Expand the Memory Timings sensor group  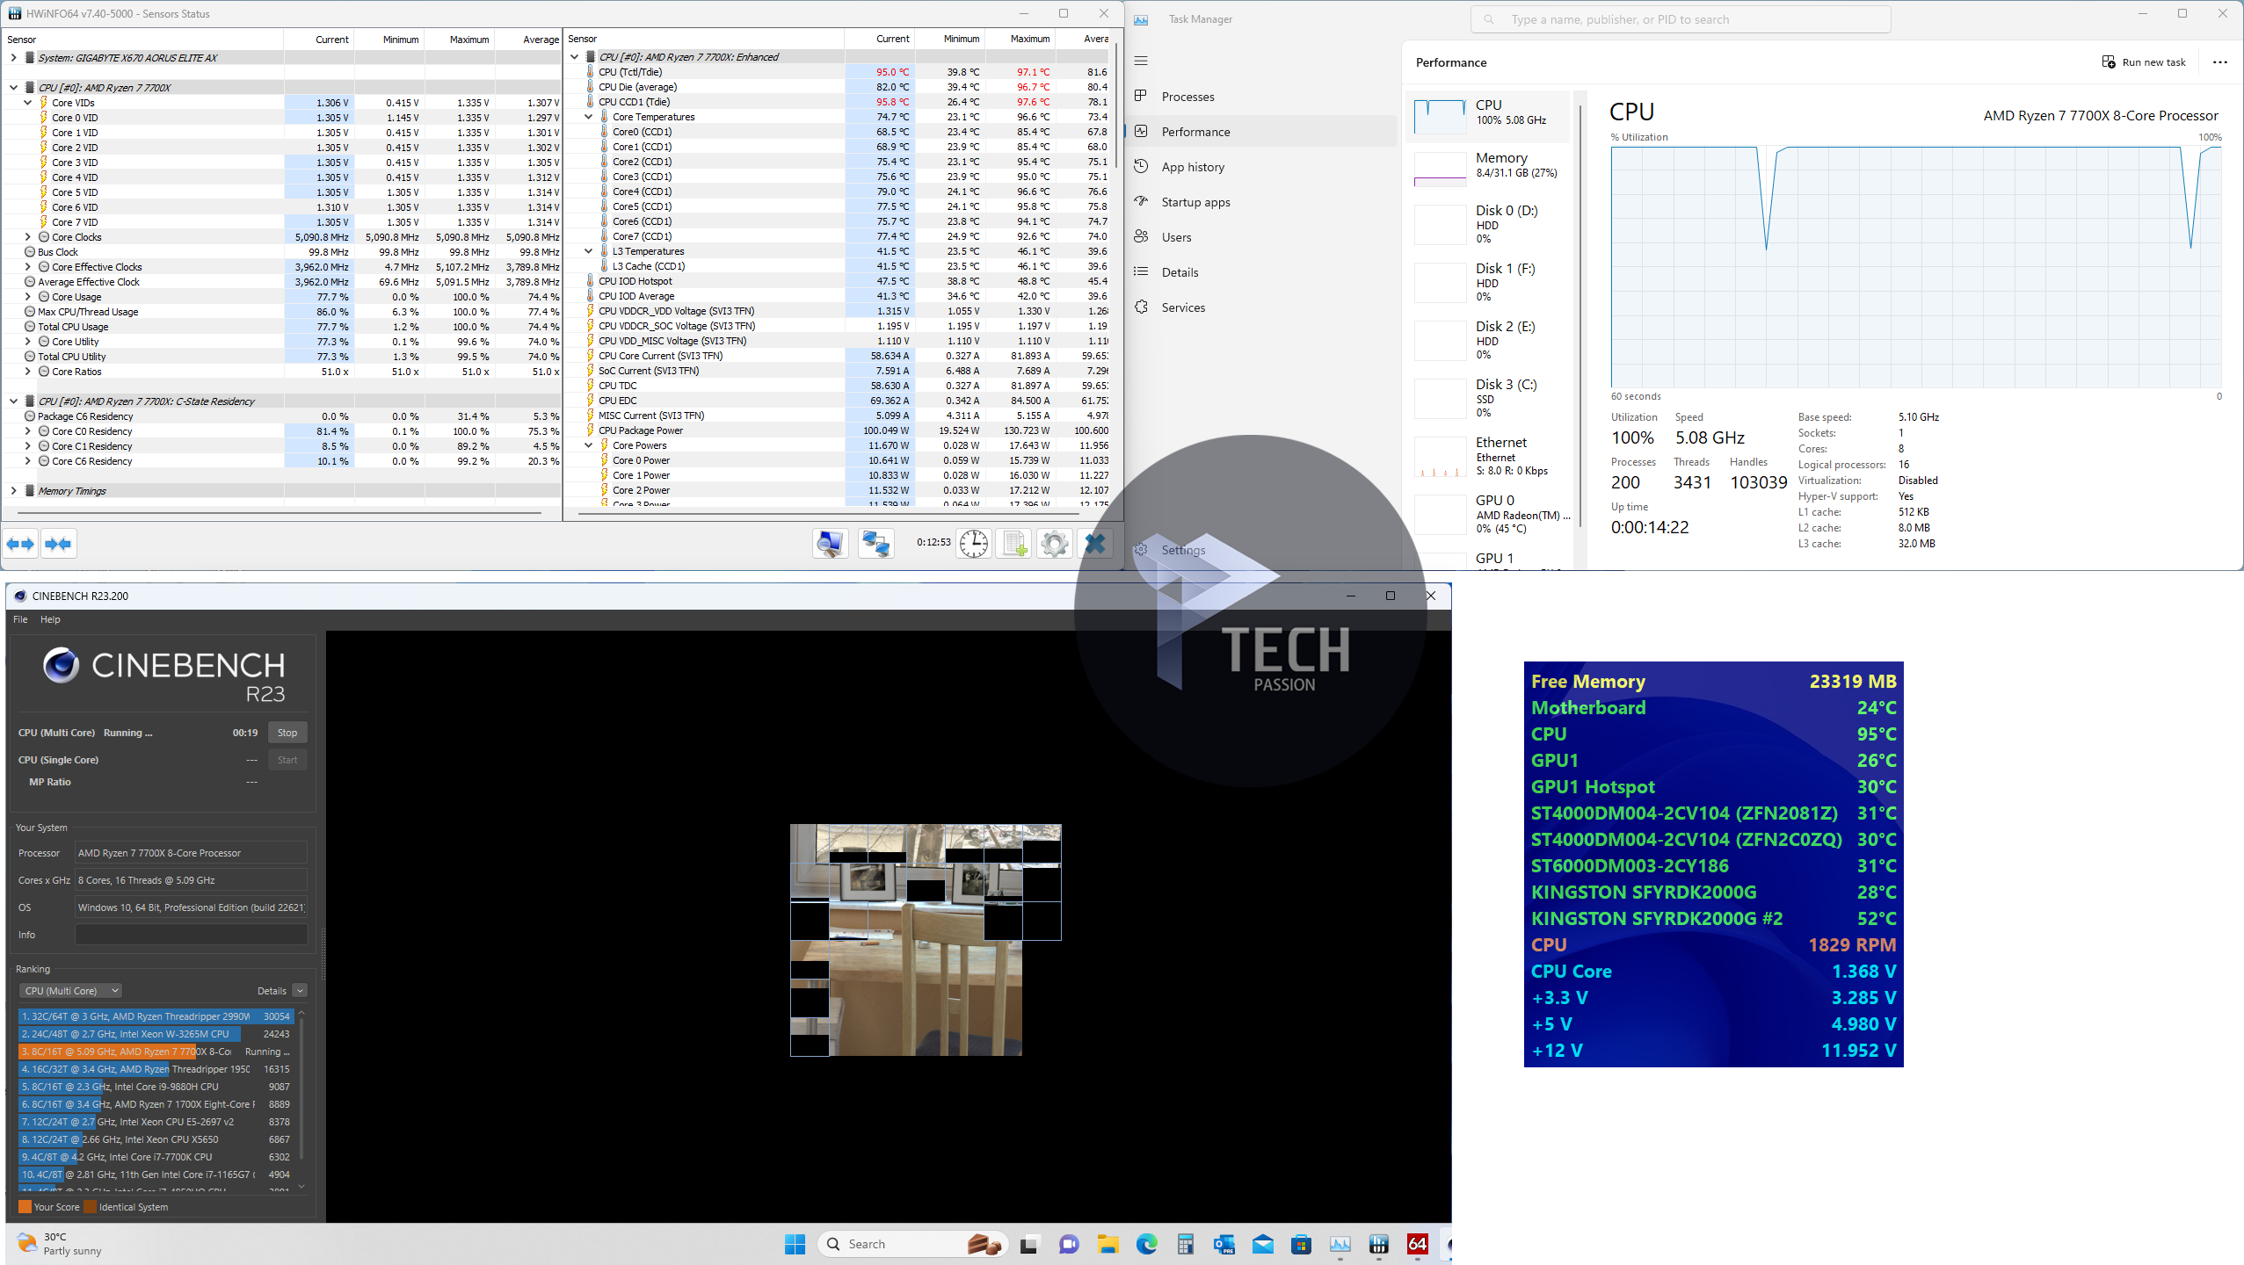click(x=13, y=491)
